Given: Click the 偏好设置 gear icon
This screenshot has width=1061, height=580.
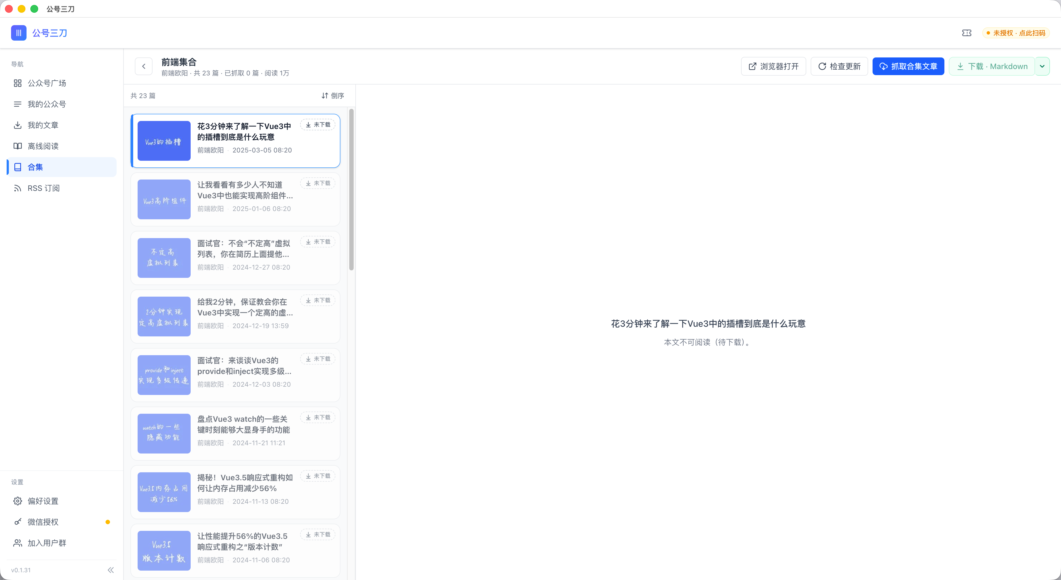Looking at the screenshot, I should (17, 501).
